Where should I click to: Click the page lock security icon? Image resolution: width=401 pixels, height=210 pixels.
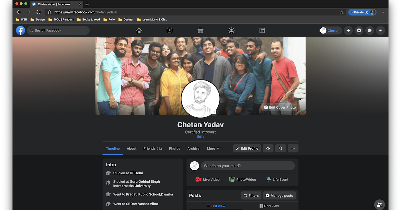click(49, 12)
